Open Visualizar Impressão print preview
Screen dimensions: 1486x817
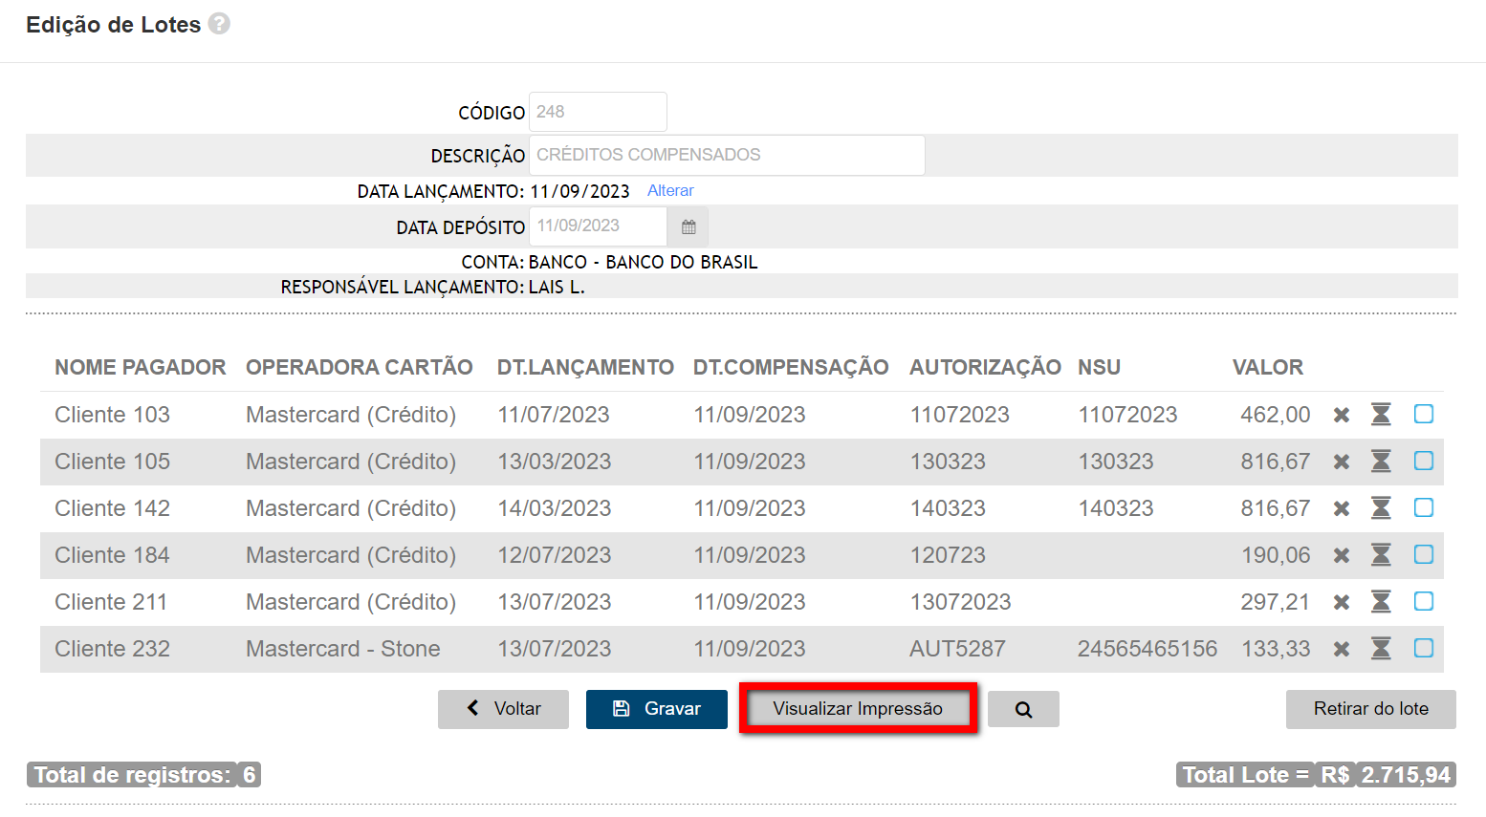(858, 709)
